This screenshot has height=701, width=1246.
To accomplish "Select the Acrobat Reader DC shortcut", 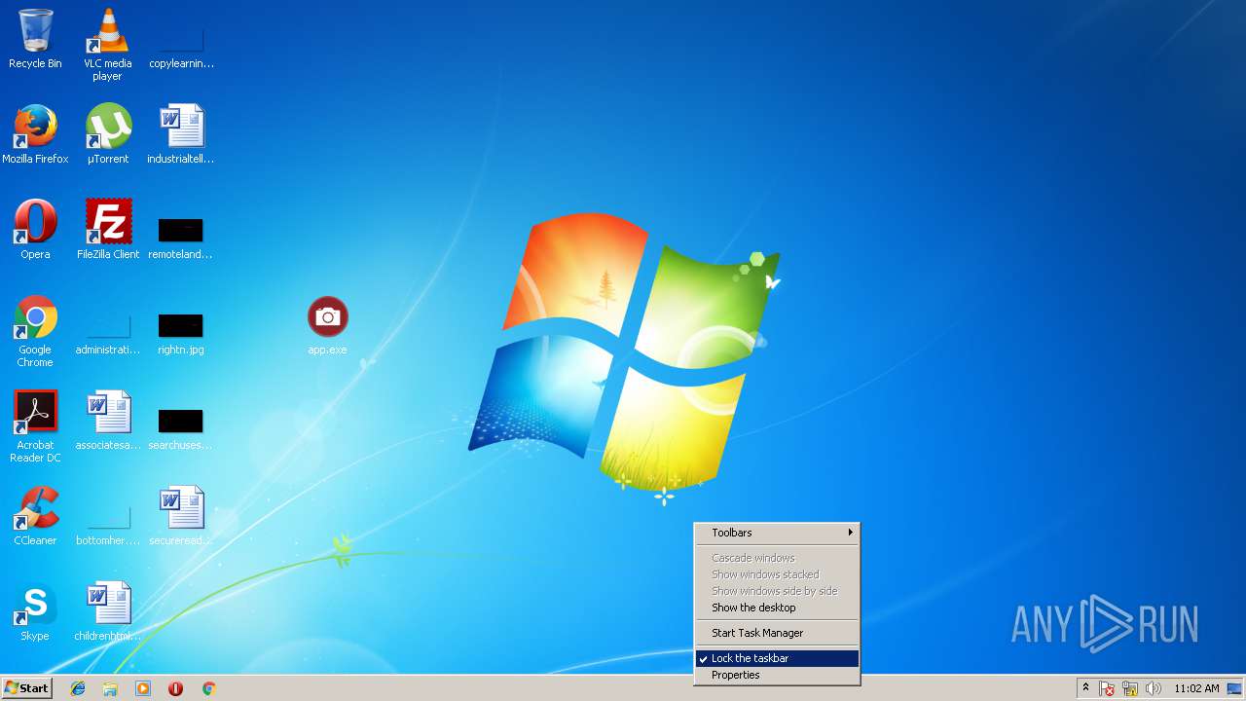I will click(35, 426).
